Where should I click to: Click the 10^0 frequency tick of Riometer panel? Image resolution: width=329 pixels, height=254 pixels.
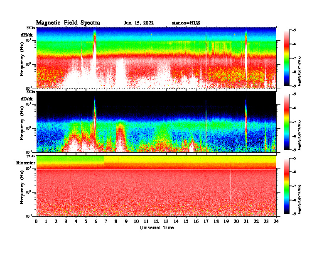(29, 192)
